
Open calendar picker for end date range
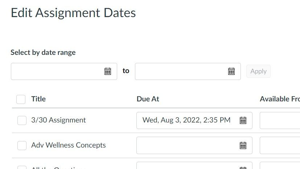coord(231,71)
